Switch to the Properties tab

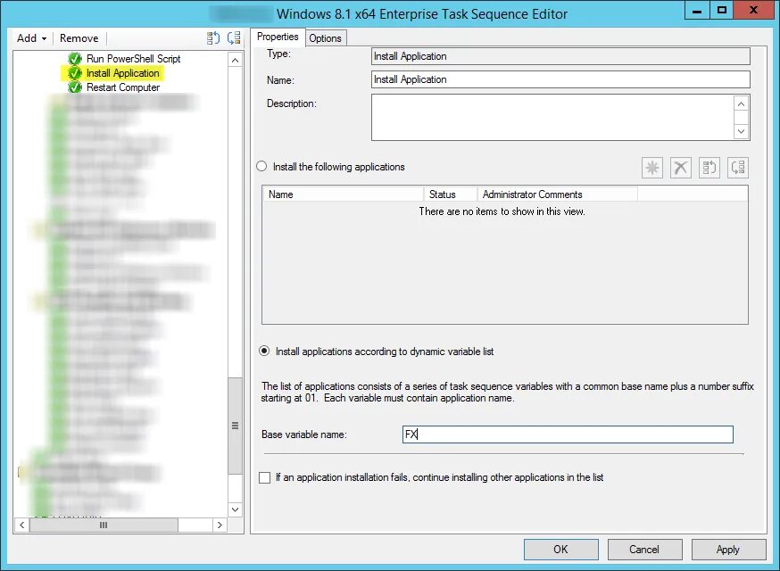277,37
